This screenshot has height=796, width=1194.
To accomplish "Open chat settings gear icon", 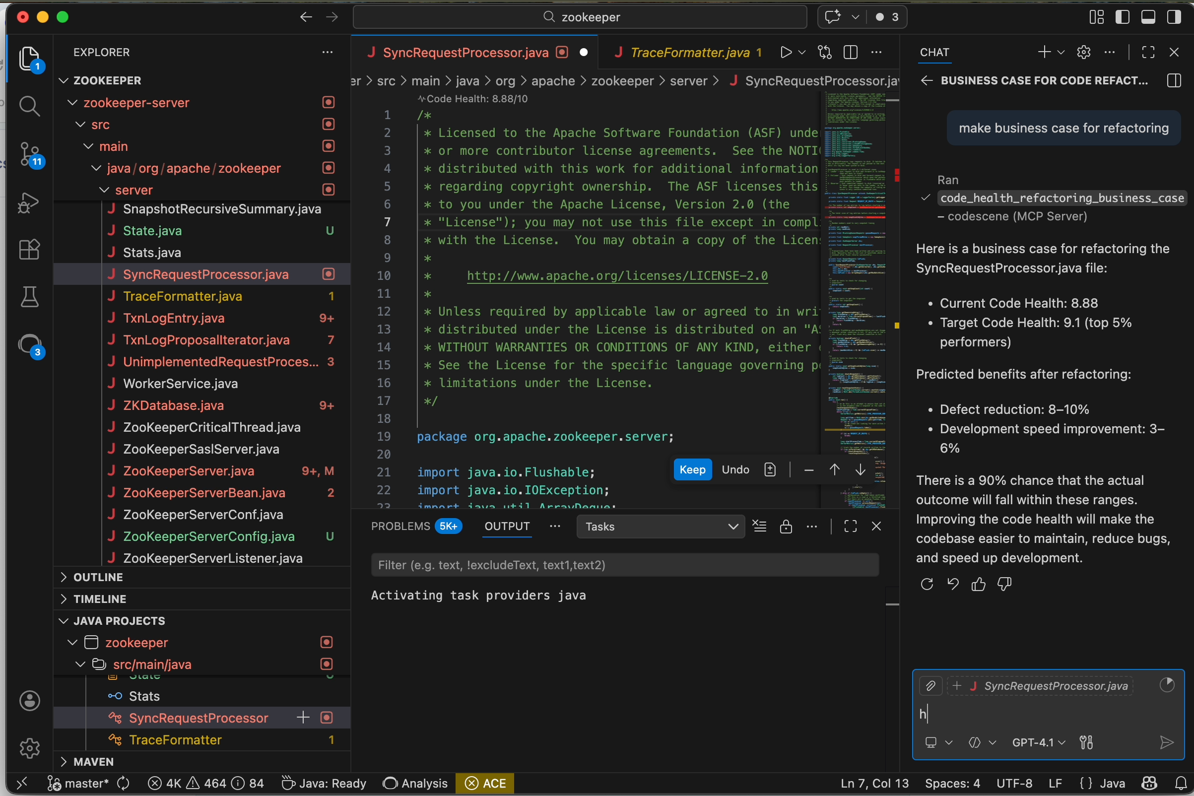I will (x=1084, y=52).
